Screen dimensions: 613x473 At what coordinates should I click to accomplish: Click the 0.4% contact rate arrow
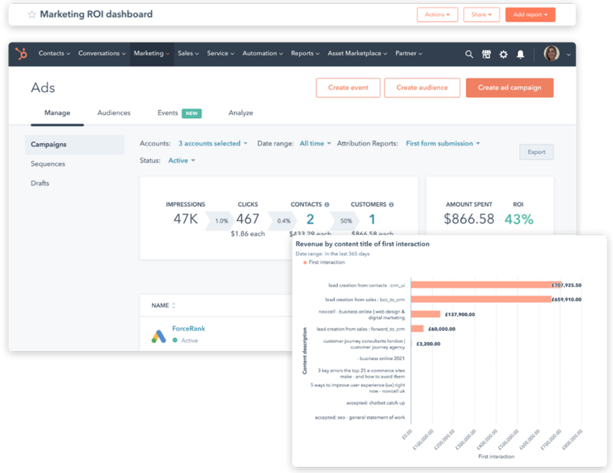click(x=282, y=221)
